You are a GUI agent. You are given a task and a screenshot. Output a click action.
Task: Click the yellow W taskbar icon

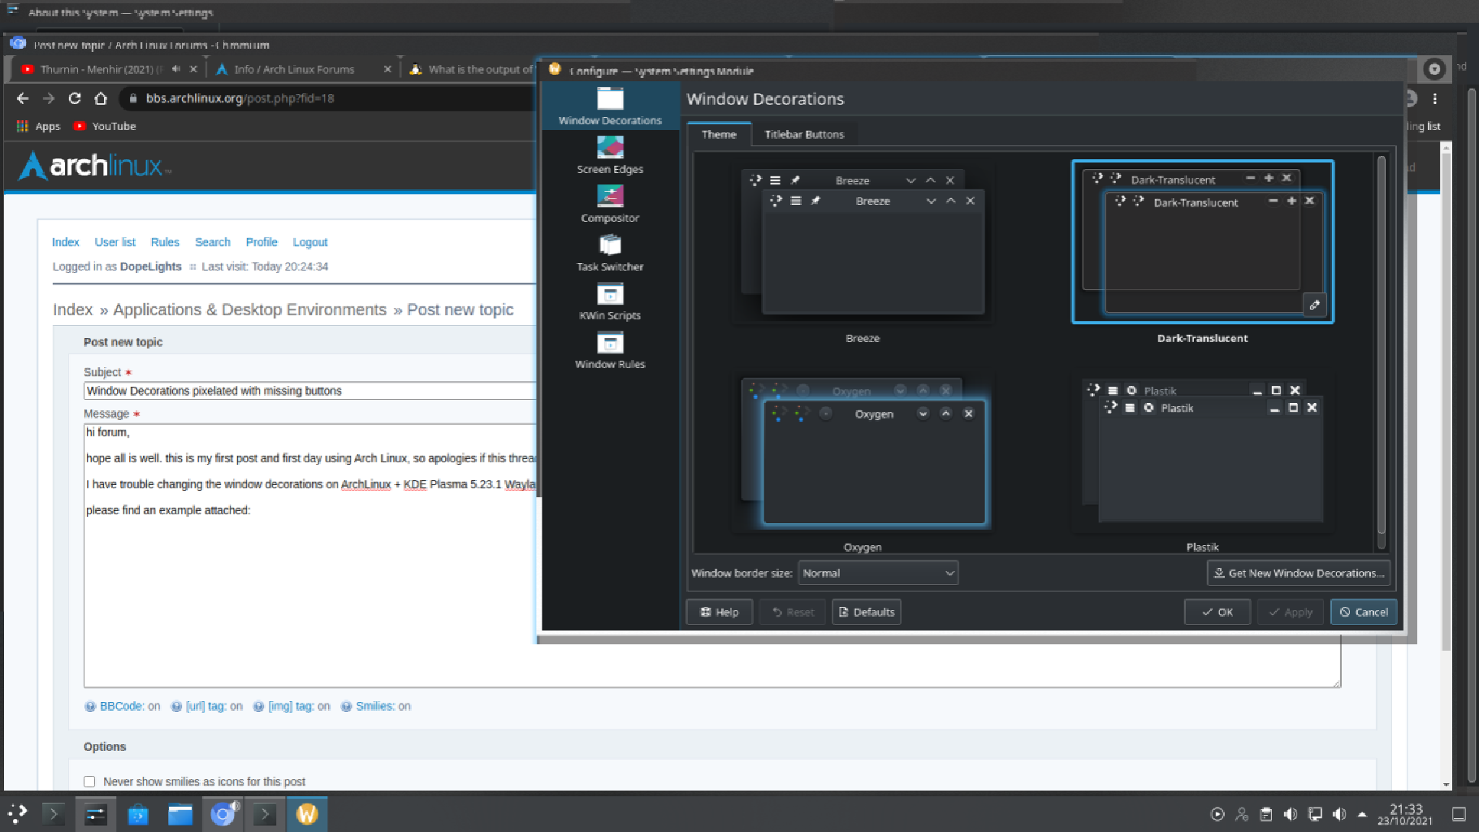point(307,813)
